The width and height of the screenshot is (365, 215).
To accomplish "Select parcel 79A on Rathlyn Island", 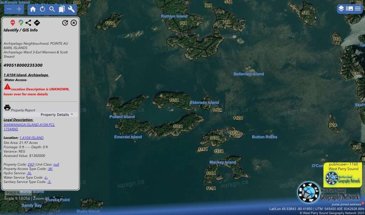I will pyautogui.click(x=183, y=23).
